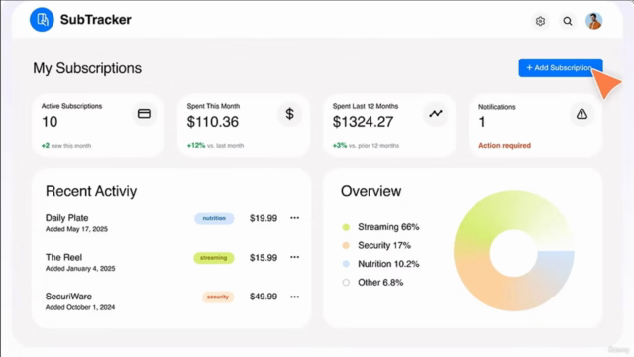Click the blue Nutrition legend dot

click(x=346, y=264)
